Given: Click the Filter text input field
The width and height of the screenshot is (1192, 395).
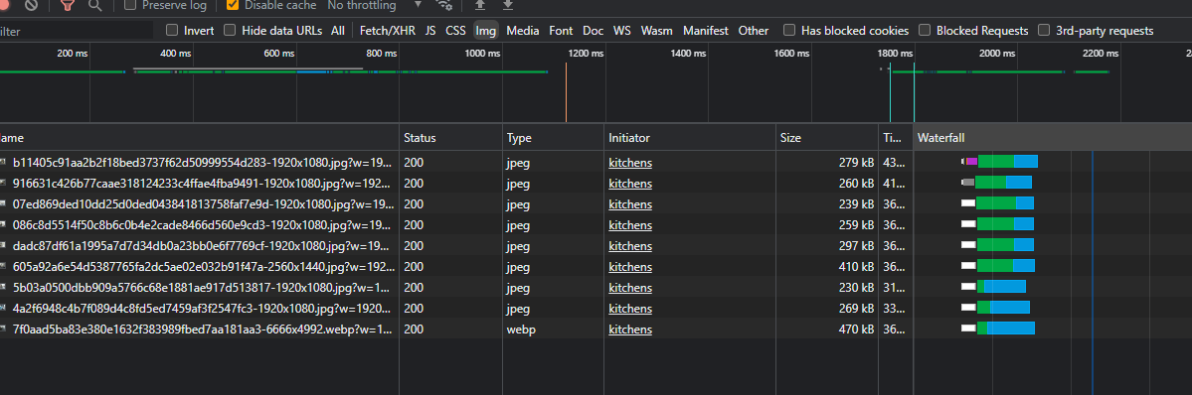Looking at the screenshot, I should point(73,31).
